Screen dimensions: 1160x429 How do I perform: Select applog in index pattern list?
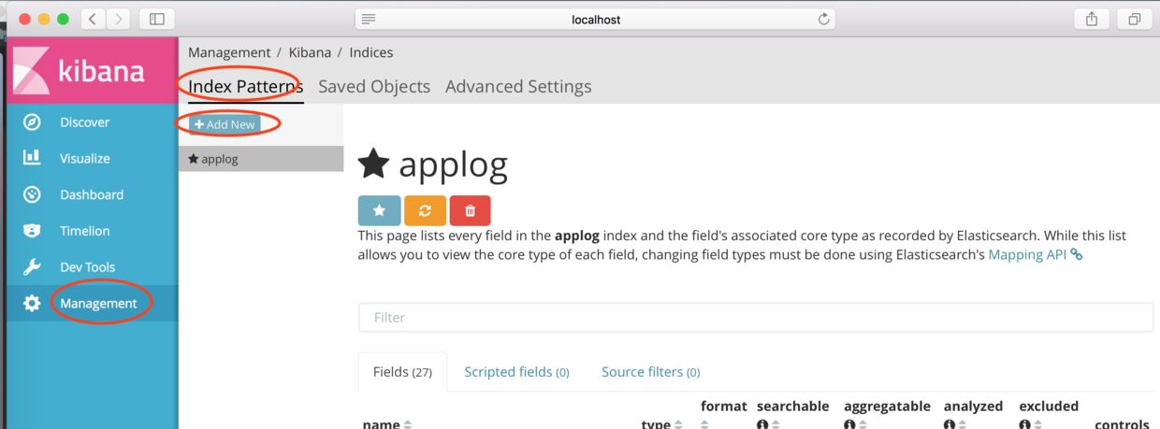point(261,159)
